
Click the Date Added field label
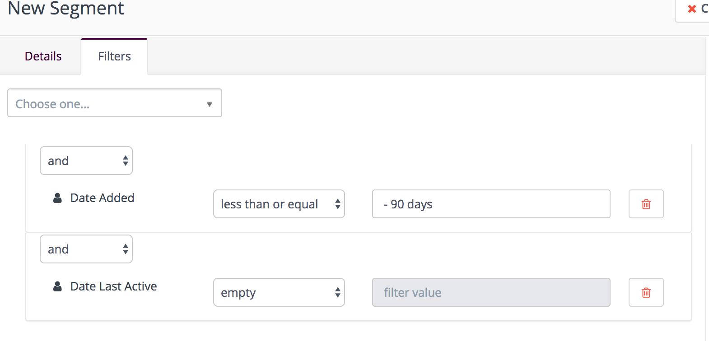[103, 198]
